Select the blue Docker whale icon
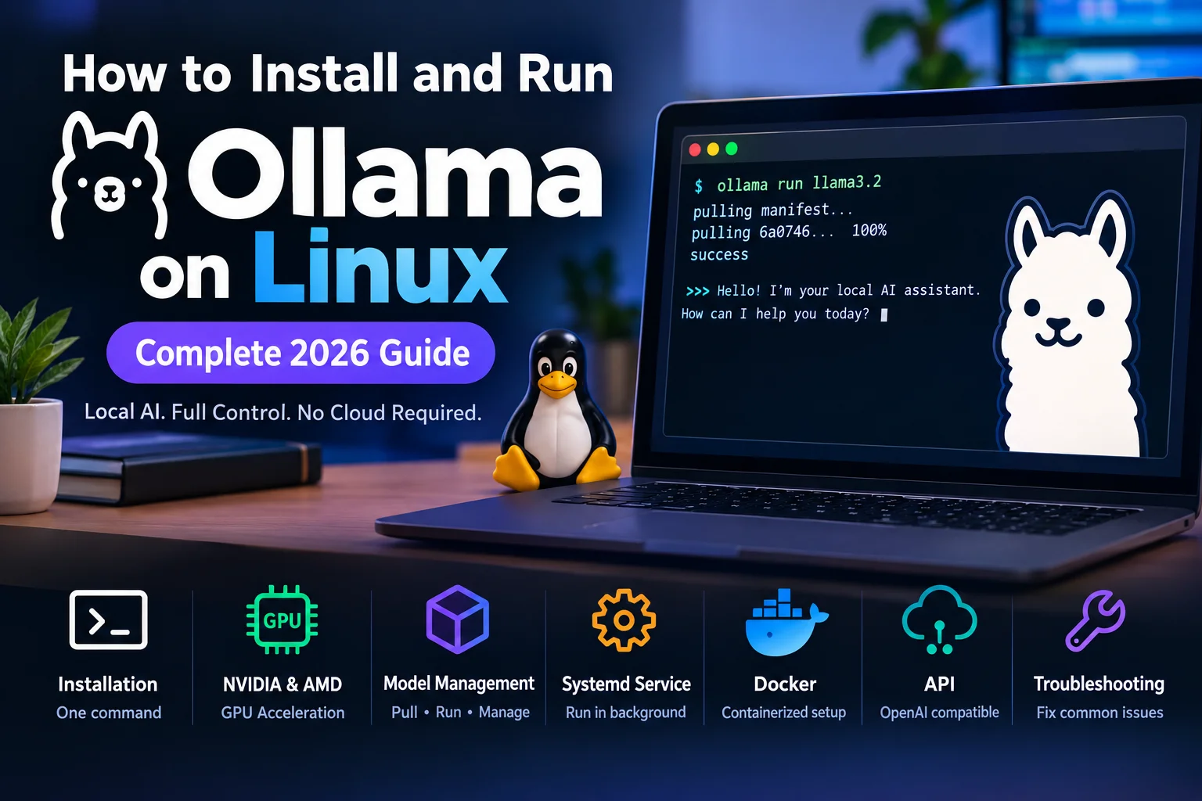The width and height of the screenshot is (1202, 801). point(785,622)
